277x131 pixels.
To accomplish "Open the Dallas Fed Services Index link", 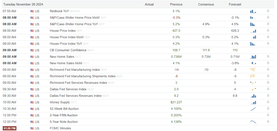I will 68,89.
